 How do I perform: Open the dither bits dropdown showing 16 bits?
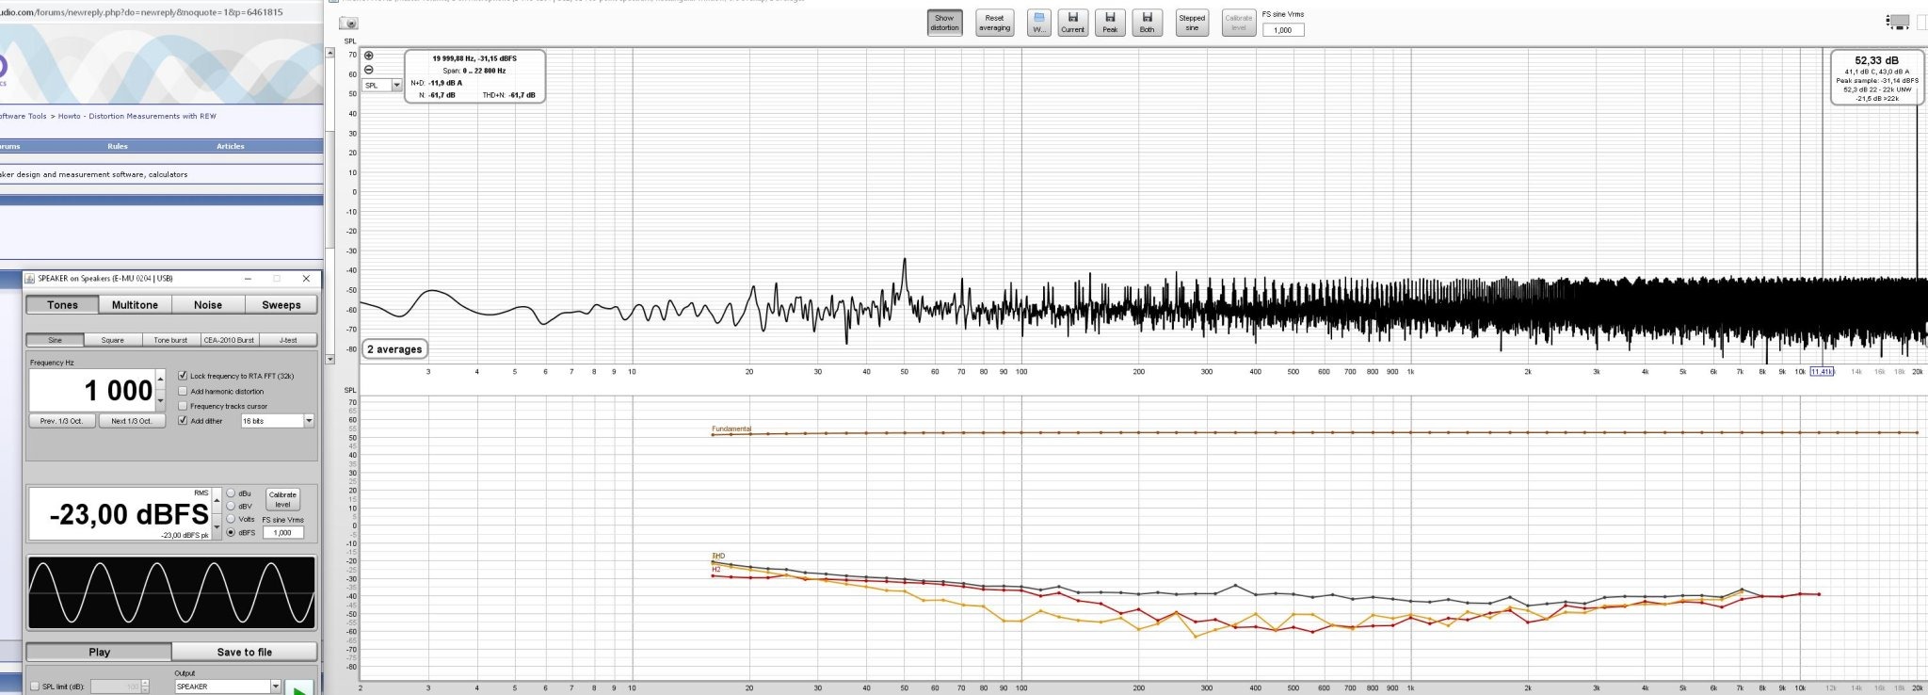pyautogui.click(x=277, y=421)
